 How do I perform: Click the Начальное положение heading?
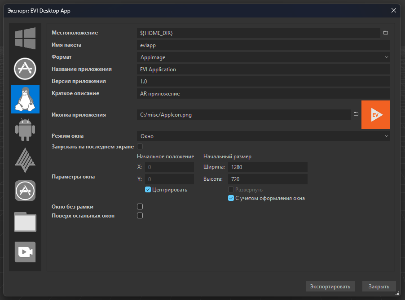(165, 157)
